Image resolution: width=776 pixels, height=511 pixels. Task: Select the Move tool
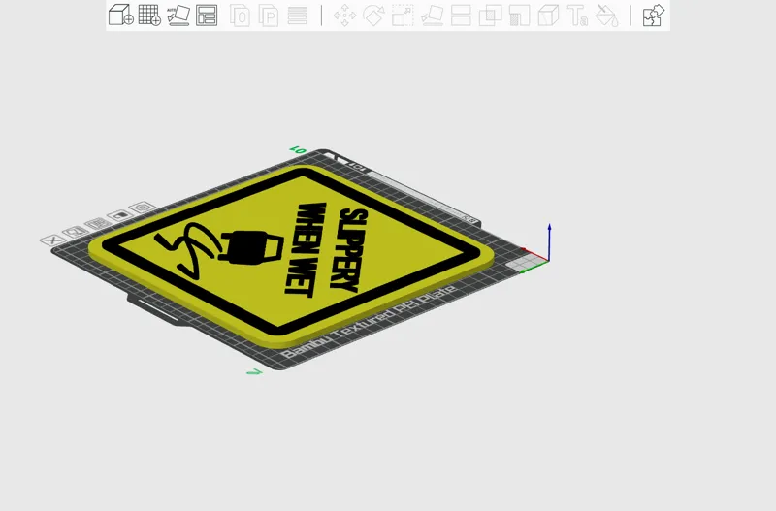(344, 16)
